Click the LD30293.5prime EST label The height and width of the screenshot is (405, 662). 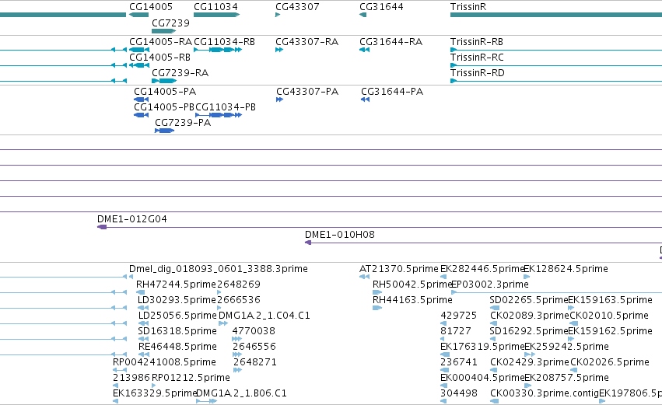coord(177,300)
